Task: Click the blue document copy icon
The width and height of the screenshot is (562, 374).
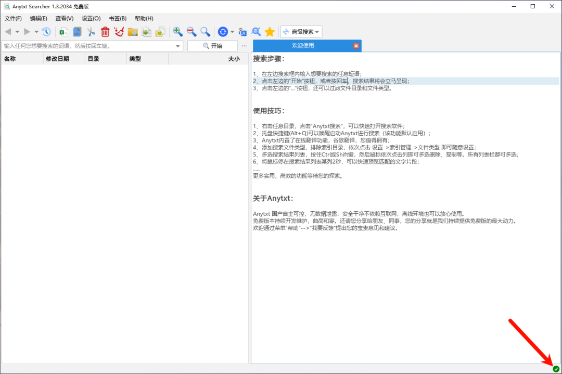Action: pyautogui.click(x=77, y=32)
